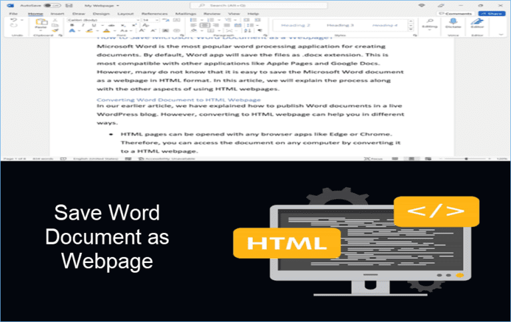This screenshot has width=511, height=322.
Task: Toggle the Show paragraph marks pilcrow
Action: tap(259, 31)
